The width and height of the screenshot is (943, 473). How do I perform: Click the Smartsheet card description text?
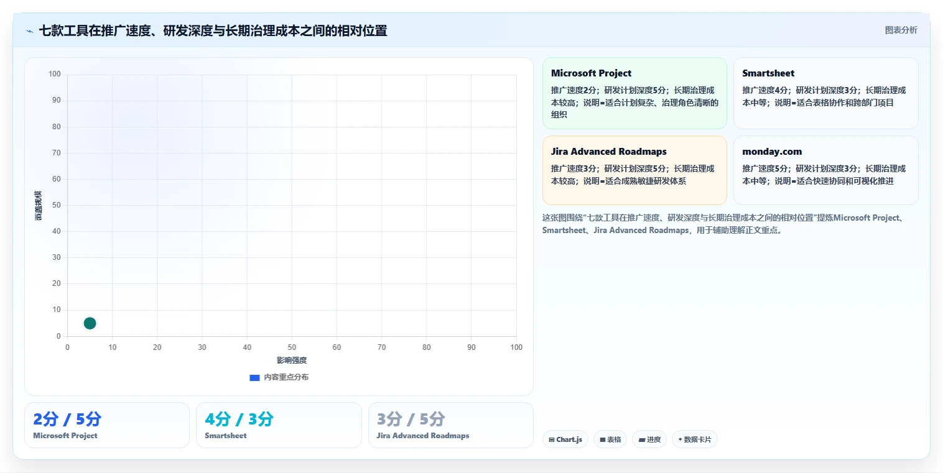tap(824, 96)
